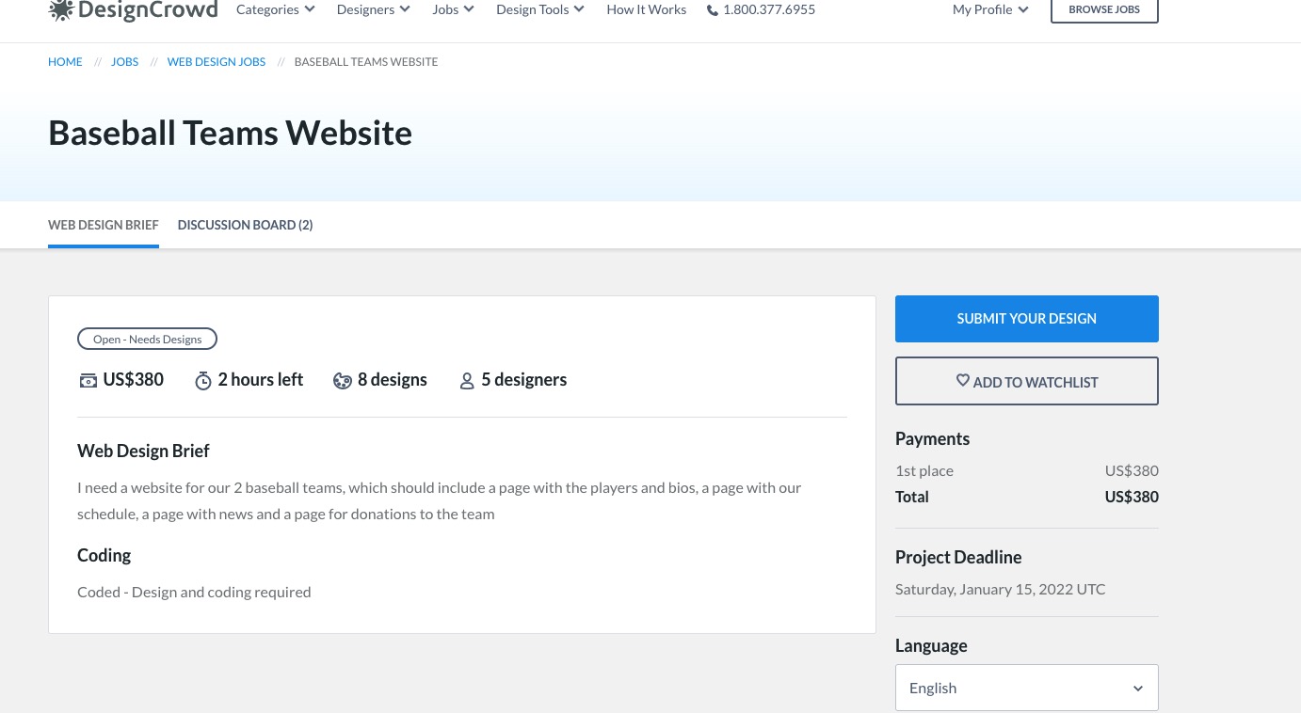The width and height of the screenshot is (1301, 713).
Task: Follow the Jobs breadcrumb link
Action: point(124,62)
